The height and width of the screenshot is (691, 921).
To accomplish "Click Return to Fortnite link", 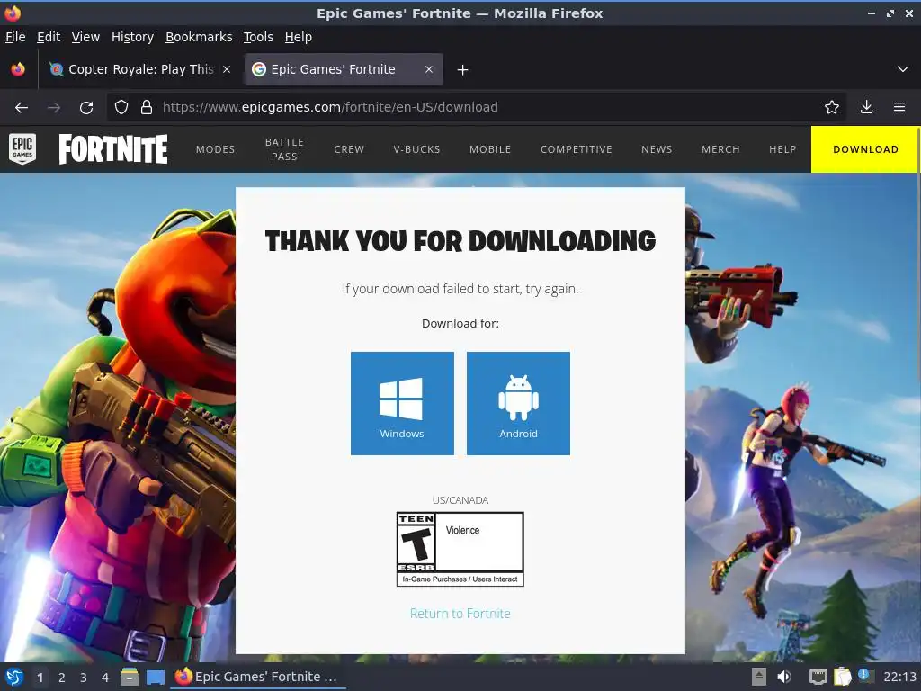I will [x=460, y=614].
